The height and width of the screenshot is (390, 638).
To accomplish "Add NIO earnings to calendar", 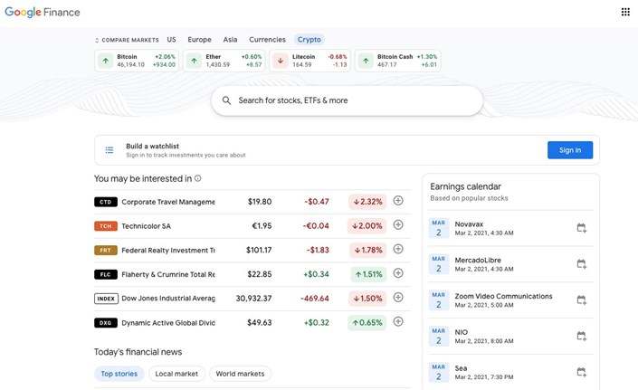I will (582, 336).
